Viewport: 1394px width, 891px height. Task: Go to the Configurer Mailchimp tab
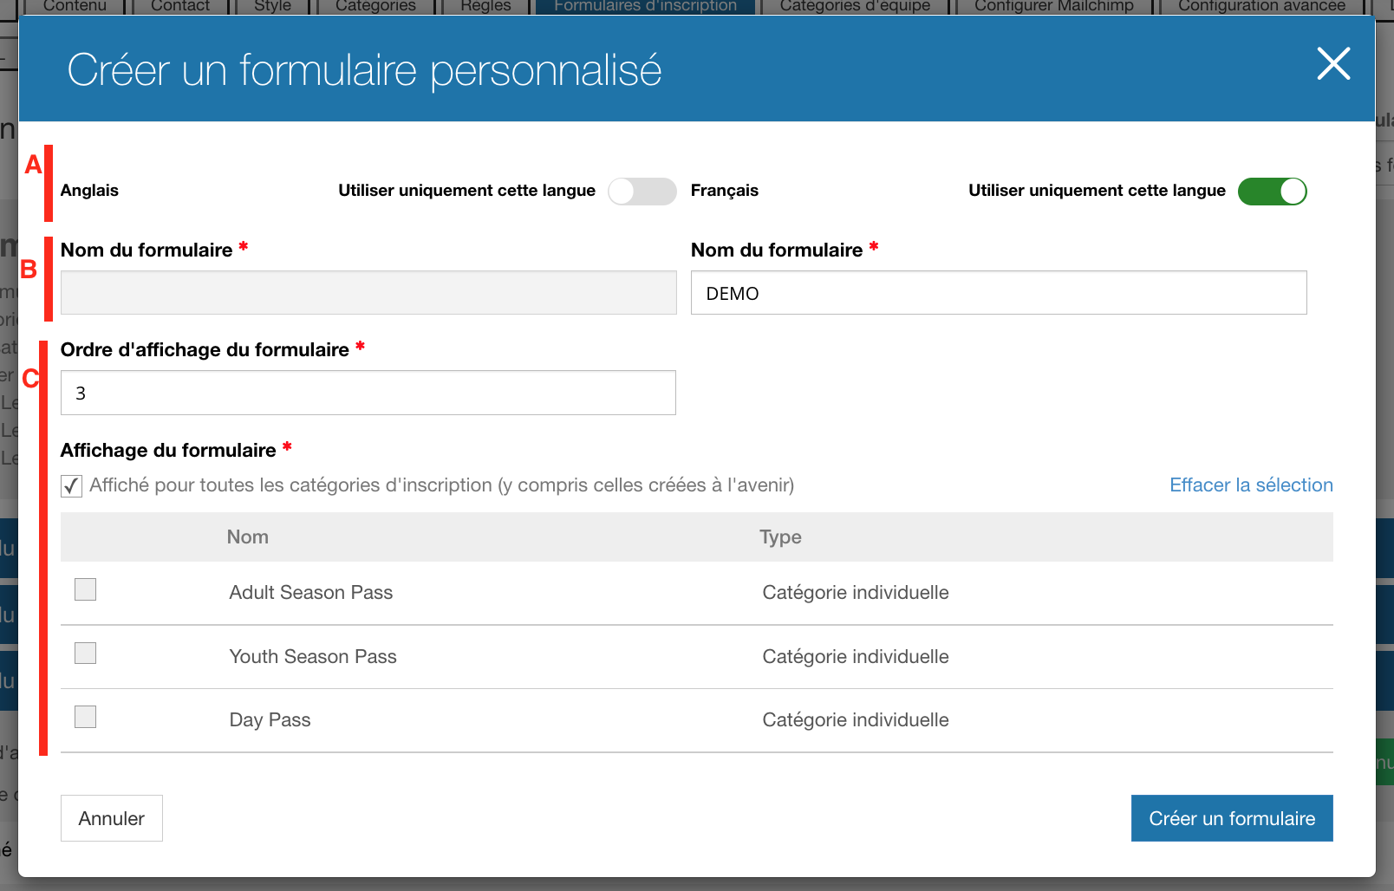pyautogui.click(x=1053, y=6)
